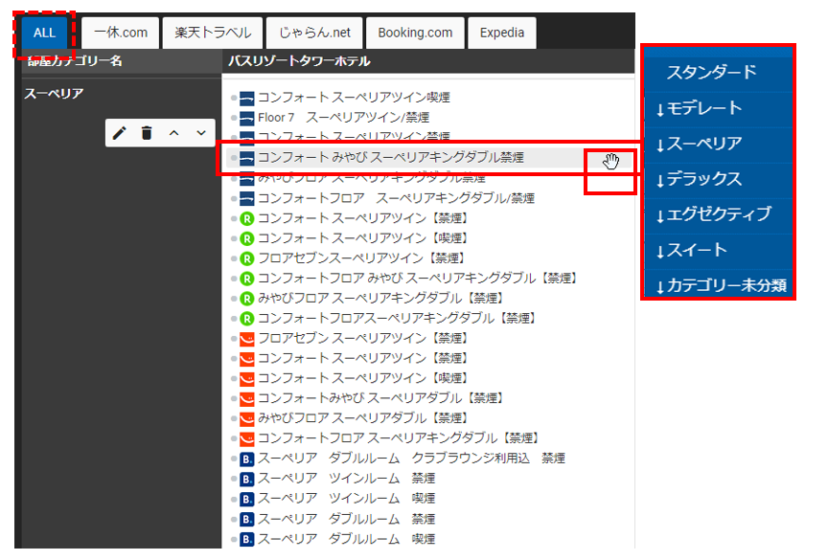Select the ALL tab

coord(44,33)
